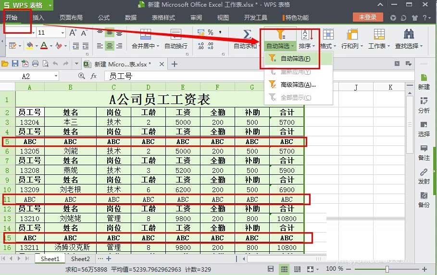The image size is (437, 275).
Task: Toggle center horizontal alignment
Action: (x=110, y=46)
